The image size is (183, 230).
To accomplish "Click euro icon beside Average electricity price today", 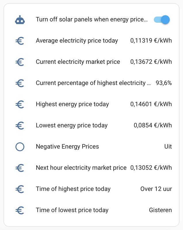I will pos(20,41).
